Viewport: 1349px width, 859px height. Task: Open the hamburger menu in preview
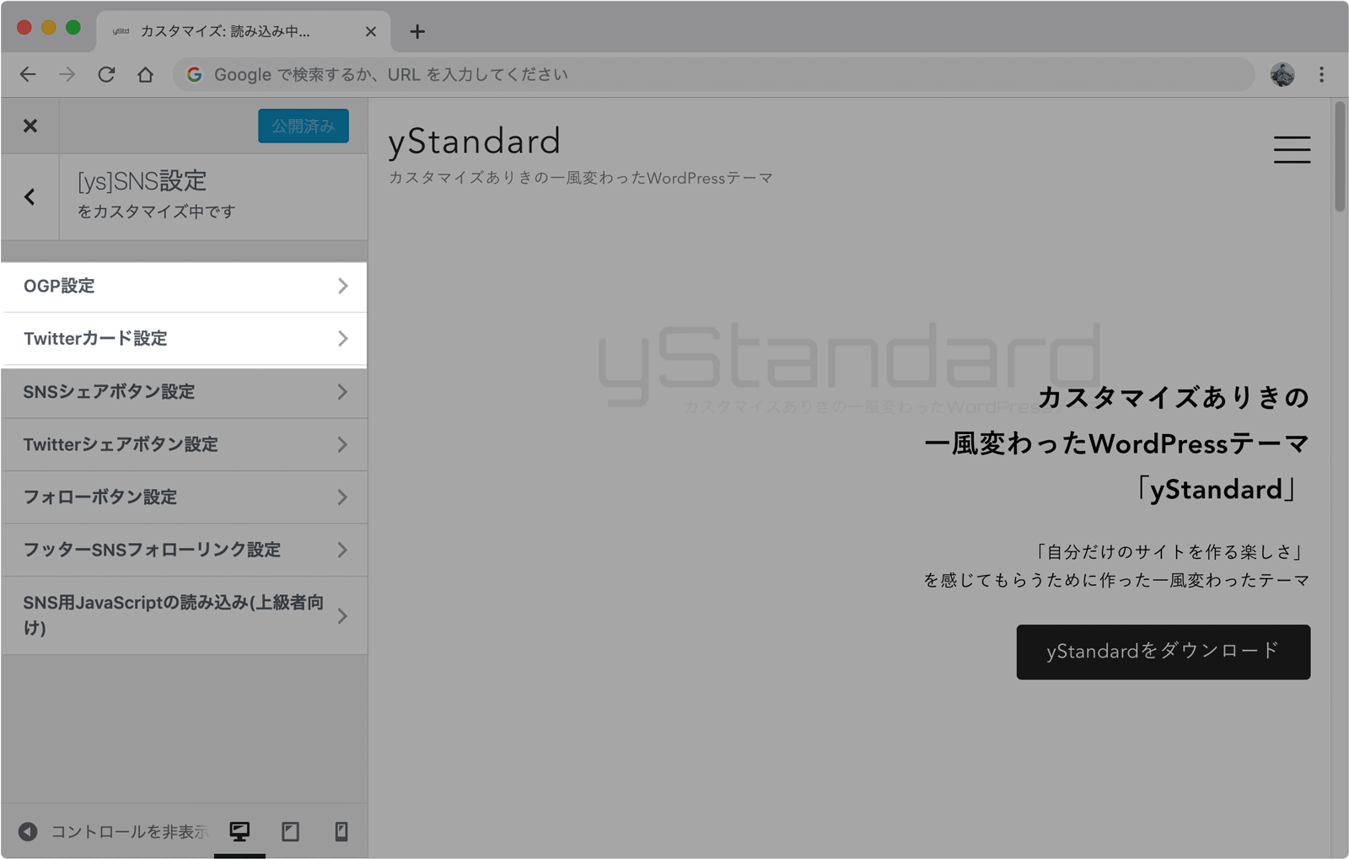pos(1292,149)
